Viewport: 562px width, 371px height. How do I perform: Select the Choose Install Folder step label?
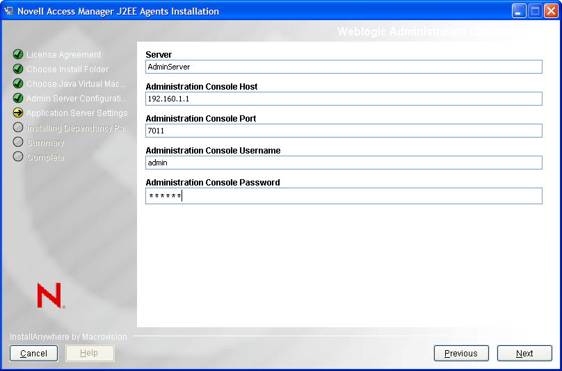pyautogui.click(x=67, y=69)
